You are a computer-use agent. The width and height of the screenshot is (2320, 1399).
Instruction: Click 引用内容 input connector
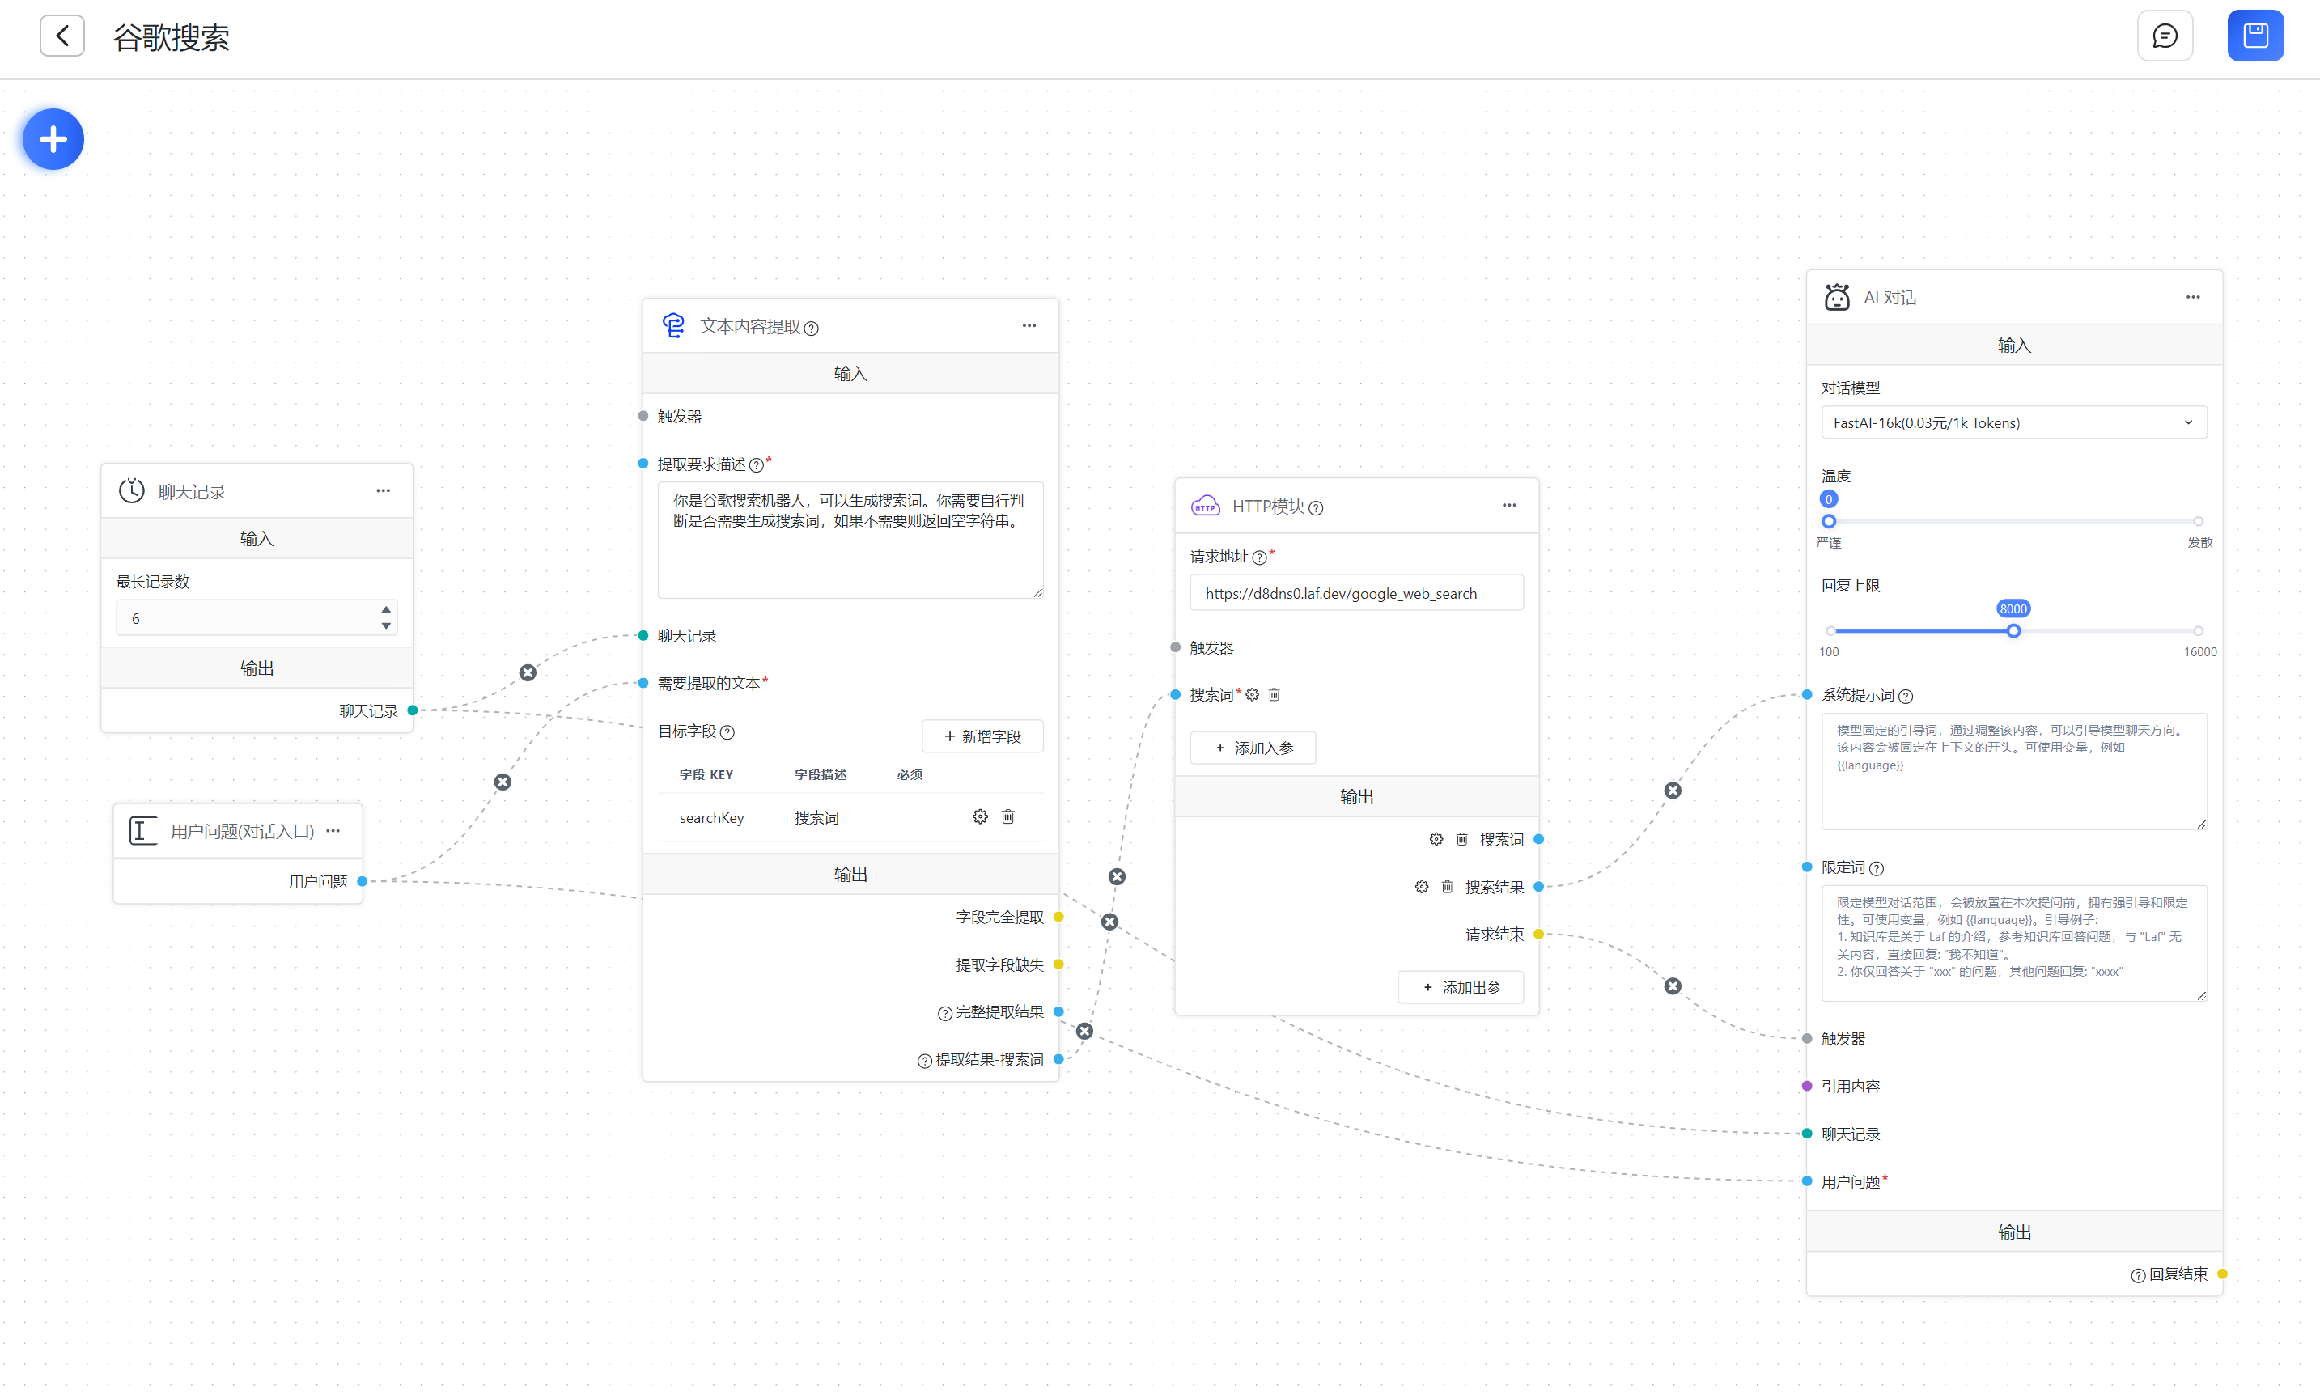[x=1807, y=1087]
